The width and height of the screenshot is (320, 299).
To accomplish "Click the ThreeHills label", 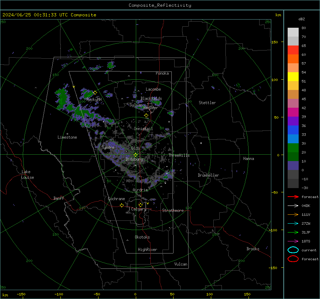I will tap(179, 155).
